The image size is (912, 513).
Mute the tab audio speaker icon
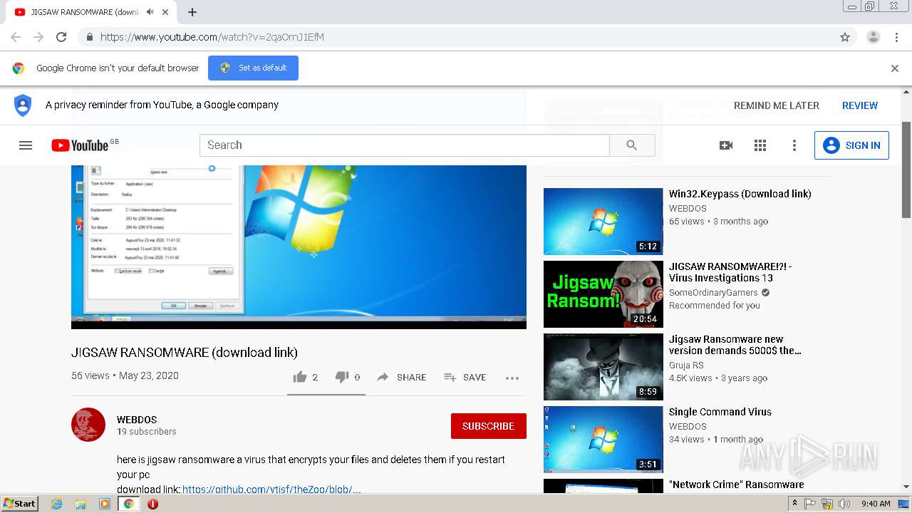point(150,12)
